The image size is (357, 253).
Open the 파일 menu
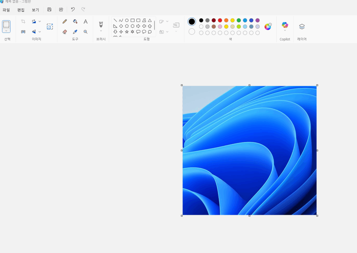point(6,10)
